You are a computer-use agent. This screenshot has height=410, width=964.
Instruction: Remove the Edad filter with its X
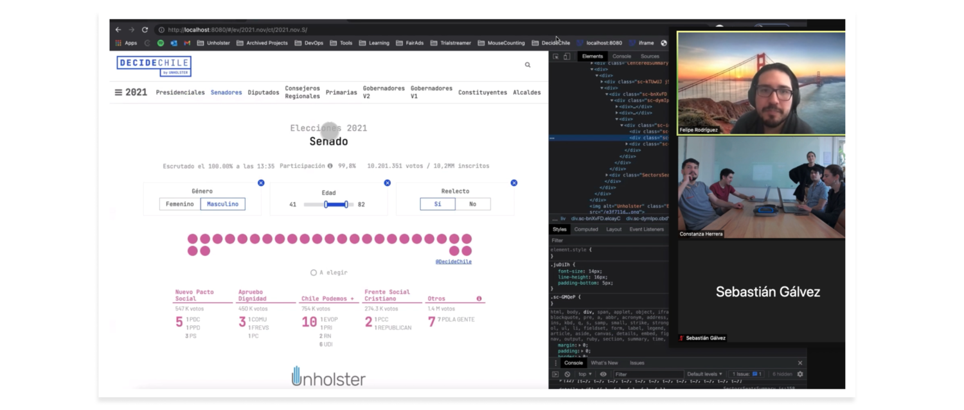[388, 183]
